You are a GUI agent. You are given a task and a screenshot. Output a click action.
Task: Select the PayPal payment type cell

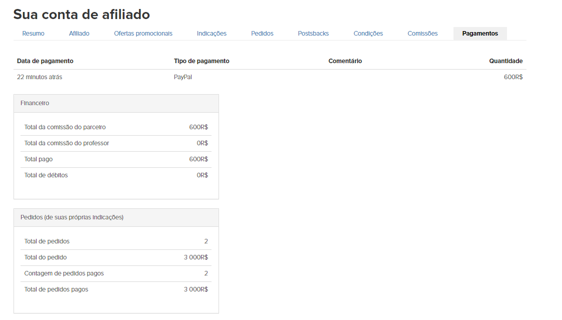(182, 77)
